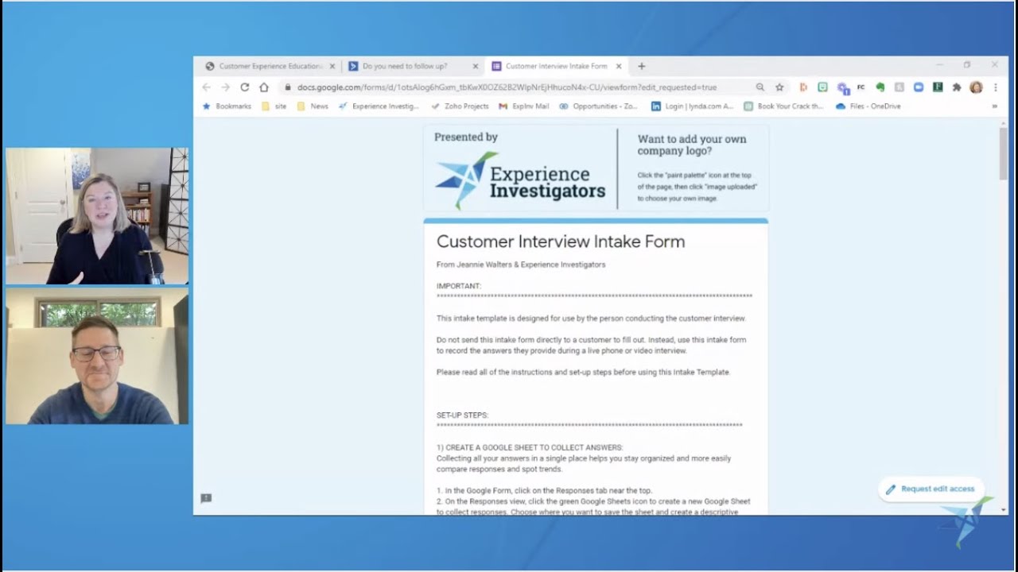This screenshot has width=1018, height=572.
Task: Open the Zoom extension icon
Action: click(919, 87)
